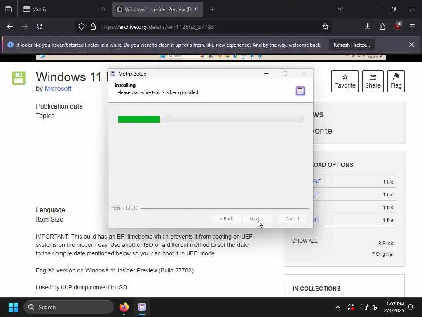This screenshot has height=317, width=422.
Task: Open Firefox View icon in the tab strip
Action: [x=8, y=9]
